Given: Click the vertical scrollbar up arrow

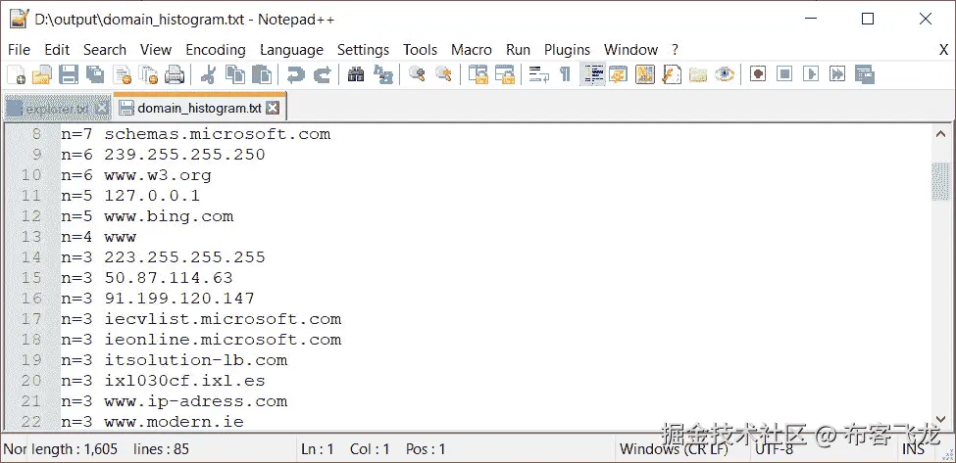Looking at the screenshot, I should [x=940, y=134].
